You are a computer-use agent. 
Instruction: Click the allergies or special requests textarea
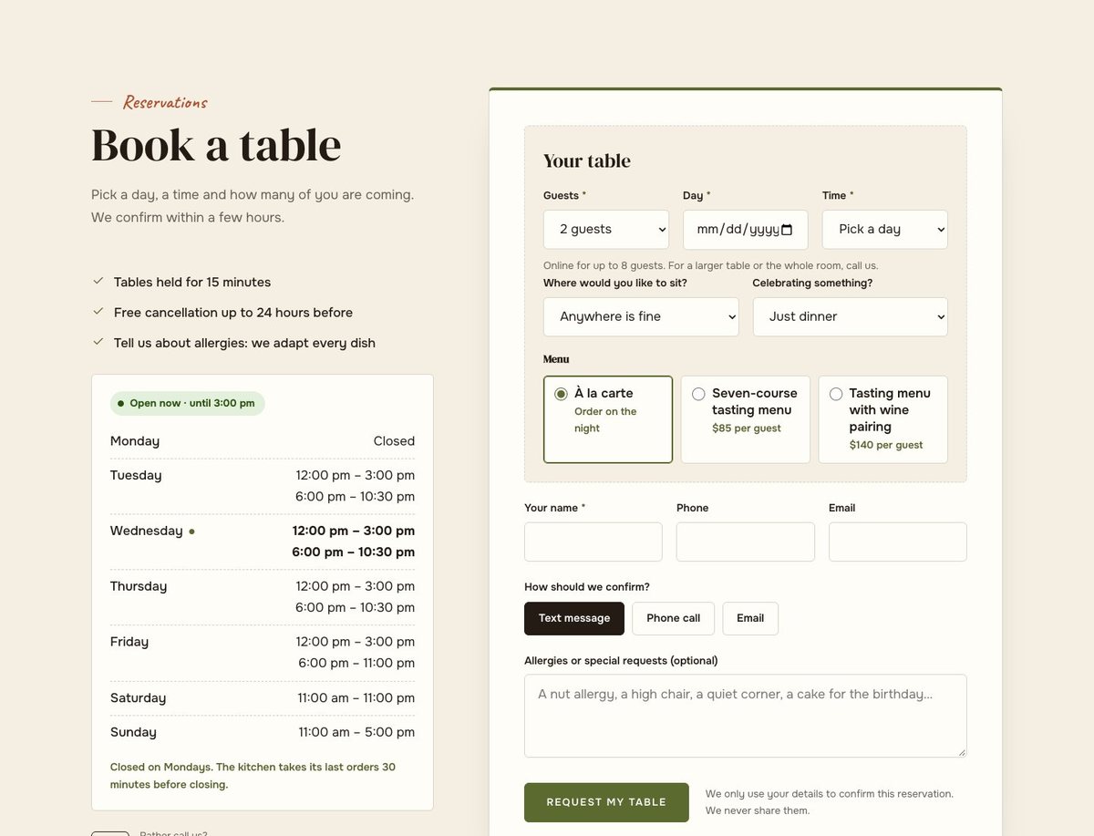coord(746,716)
